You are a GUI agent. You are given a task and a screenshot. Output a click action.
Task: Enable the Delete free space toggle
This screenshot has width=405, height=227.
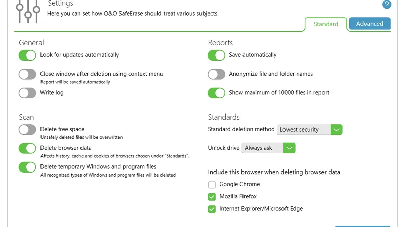(27, 130)
